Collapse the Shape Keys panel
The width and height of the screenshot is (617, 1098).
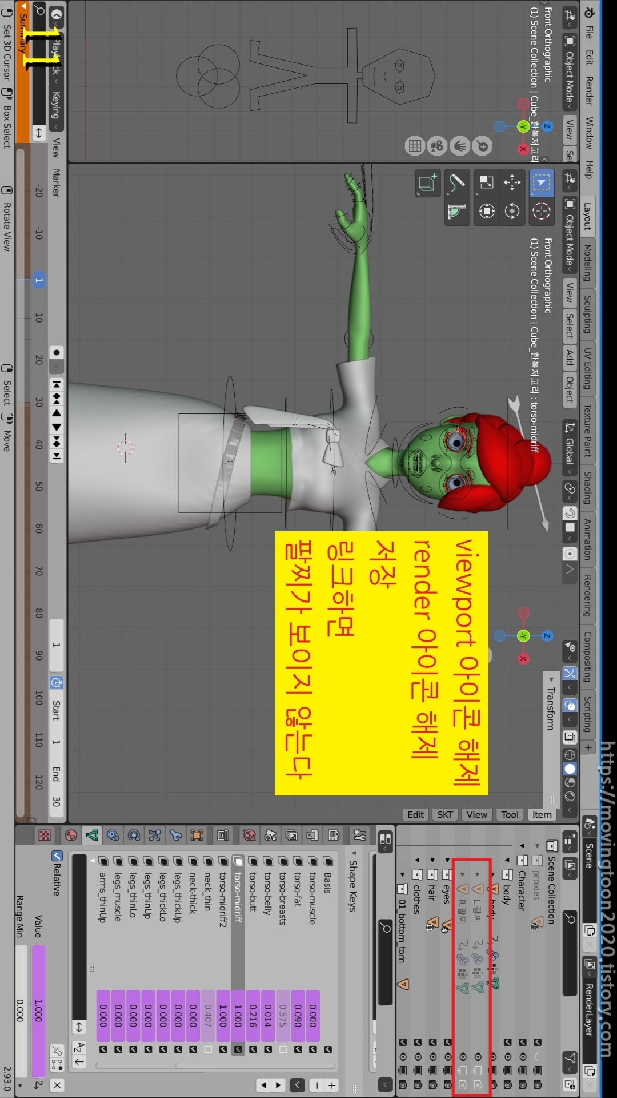(x=354, y=853)
